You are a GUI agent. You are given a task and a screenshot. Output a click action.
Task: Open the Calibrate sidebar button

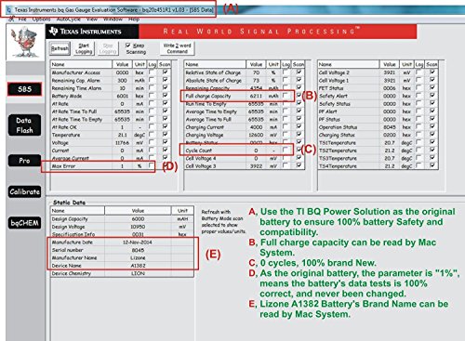point(24,191)
